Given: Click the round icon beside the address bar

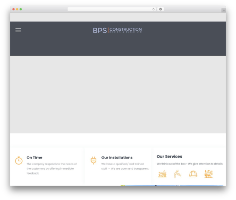Looking at the screenshot, I should coord(160,9).
